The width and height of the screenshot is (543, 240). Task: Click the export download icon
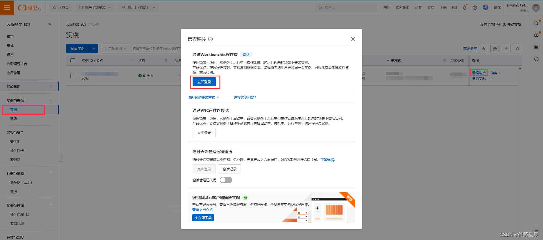pos(506,49)
